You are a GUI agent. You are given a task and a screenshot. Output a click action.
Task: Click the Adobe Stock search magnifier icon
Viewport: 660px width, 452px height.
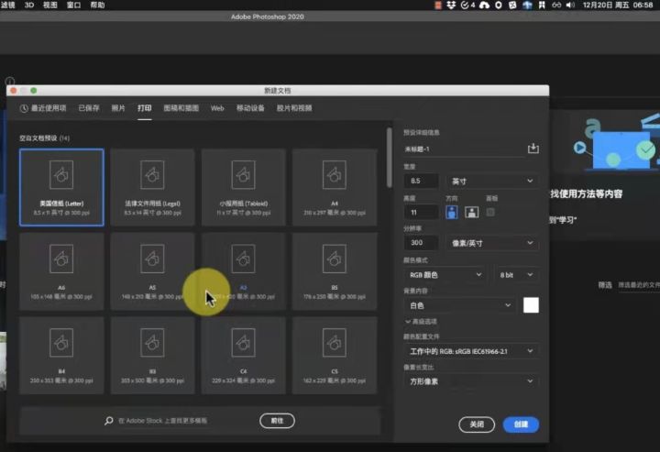(109, 421)
